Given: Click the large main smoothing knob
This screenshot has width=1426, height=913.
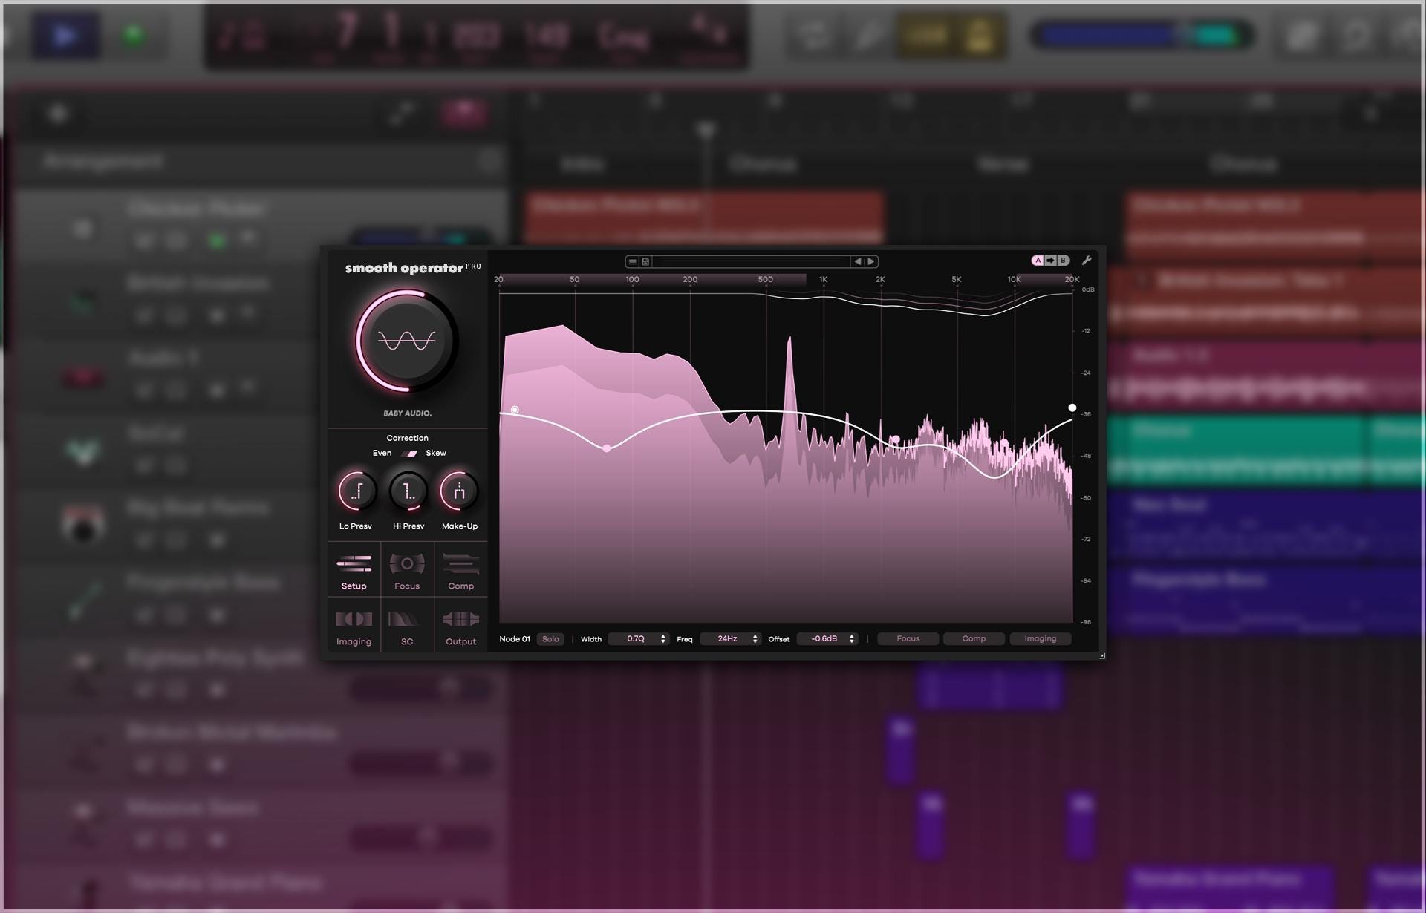Looking at the screenshot, I should [x=406, y=341].
